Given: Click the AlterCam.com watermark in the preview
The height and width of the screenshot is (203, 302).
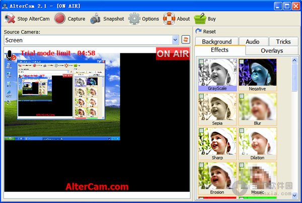Looking at the screenshot, I should tap(97, 186).
